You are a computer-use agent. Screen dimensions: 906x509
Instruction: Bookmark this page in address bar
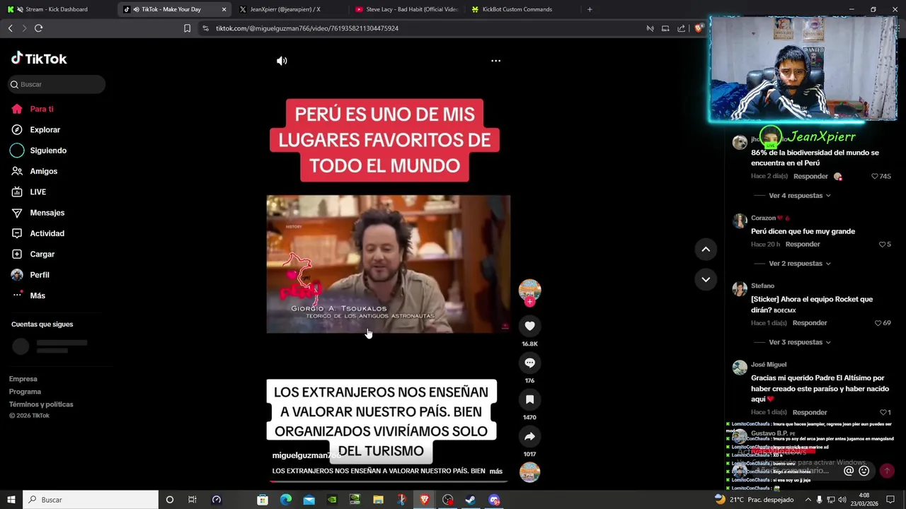click(x=187, y=28)
